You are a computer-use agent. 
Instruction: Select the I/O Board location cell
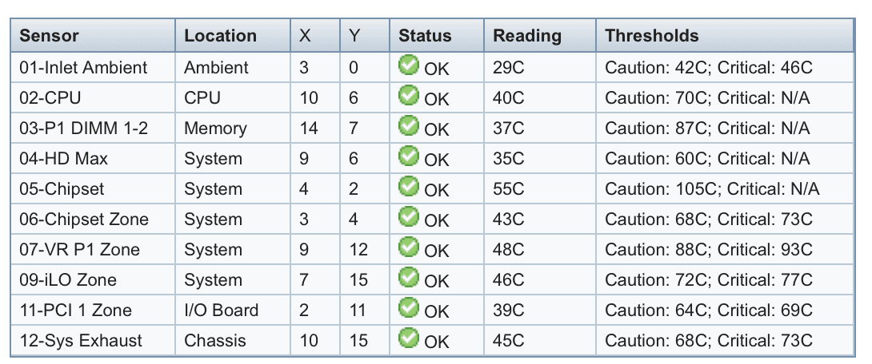pos(222,310)
